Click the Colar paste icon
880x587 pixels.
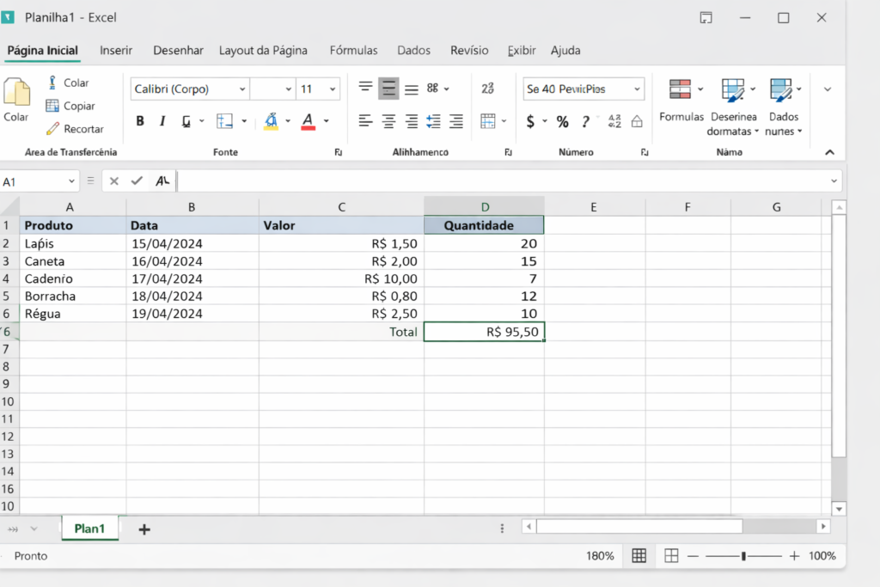pyautogui.click(x=16, y=93)
